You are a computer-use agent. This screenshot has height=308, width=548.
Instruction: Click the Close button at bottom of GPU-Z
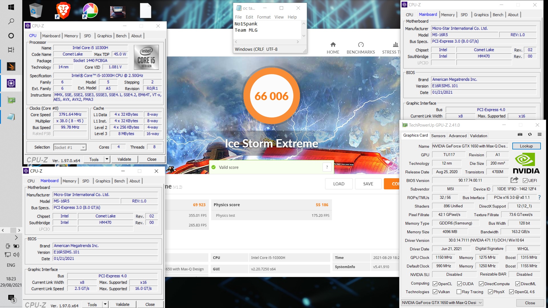click(530, 303)
